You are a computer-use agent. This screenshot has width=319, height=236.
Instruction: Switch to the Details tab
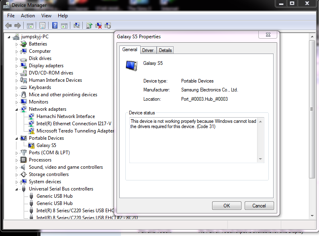(x=165, y=50)
